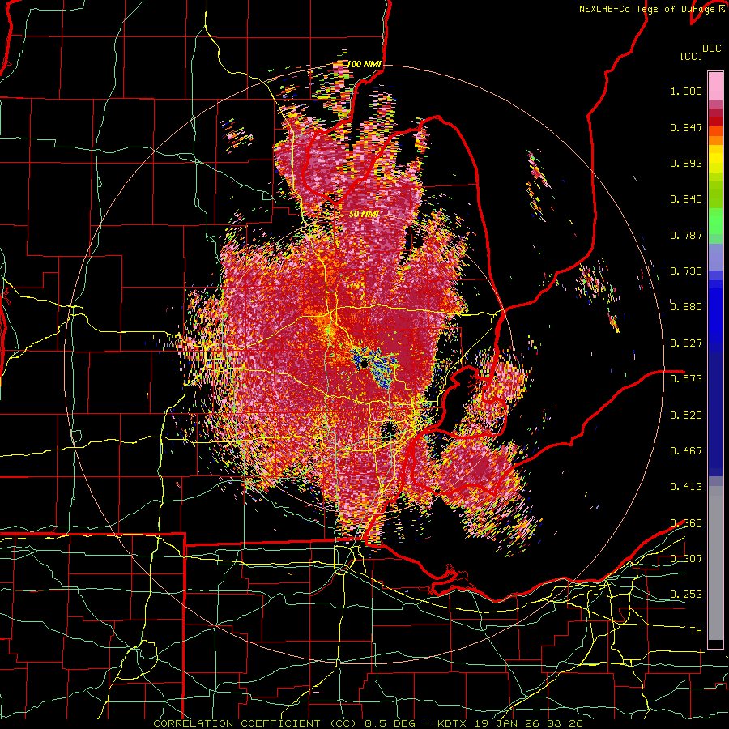The image size is (729, 729).
Task: Click the DCC label above the color scale
Action: pyautogui.click(x=711, y=49)
